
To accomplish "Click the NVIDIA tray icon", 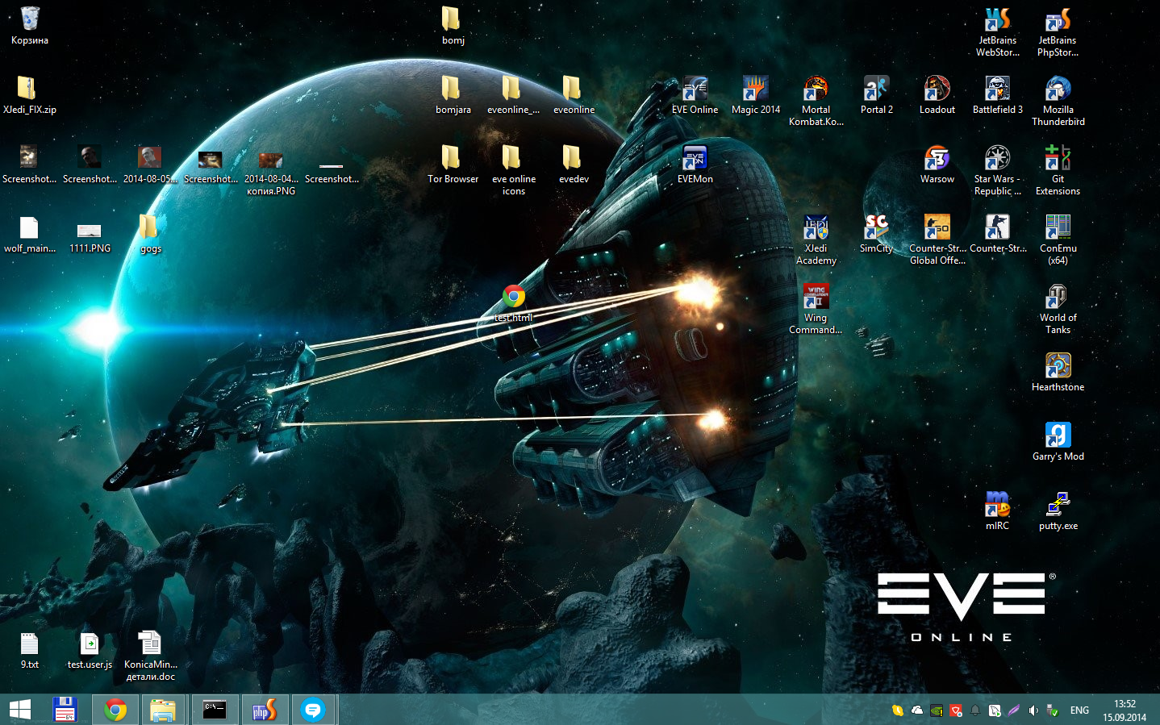I will click(x=937, y=710).
